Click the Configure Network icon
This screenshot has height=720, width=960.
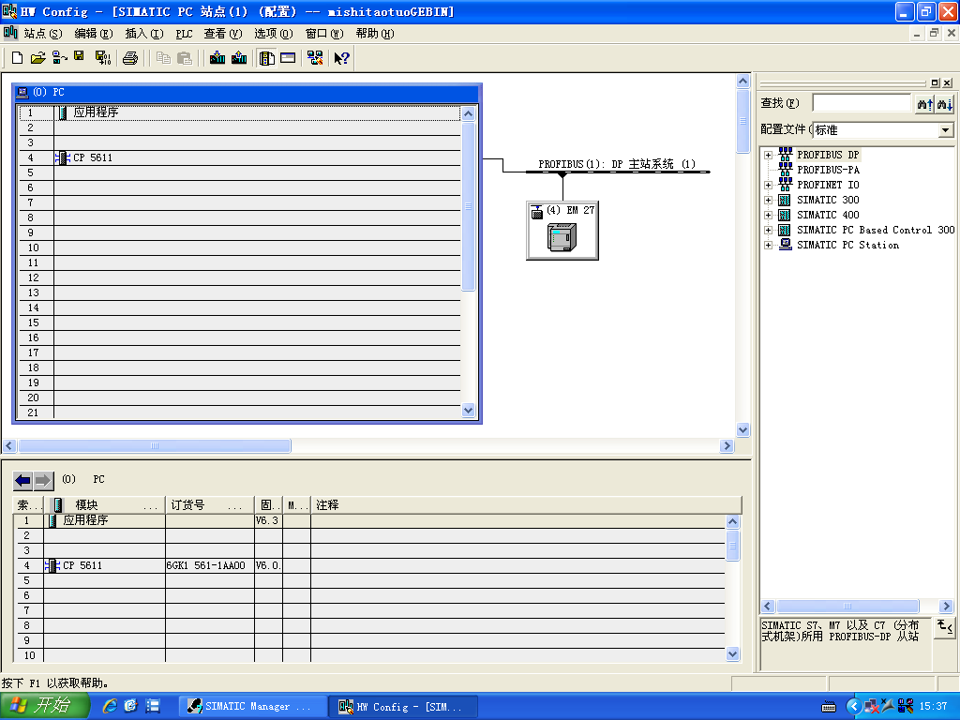pos(315,58)
